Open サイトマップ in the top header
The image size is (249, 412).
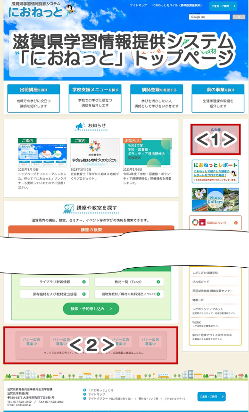click(x=138, y=5)
